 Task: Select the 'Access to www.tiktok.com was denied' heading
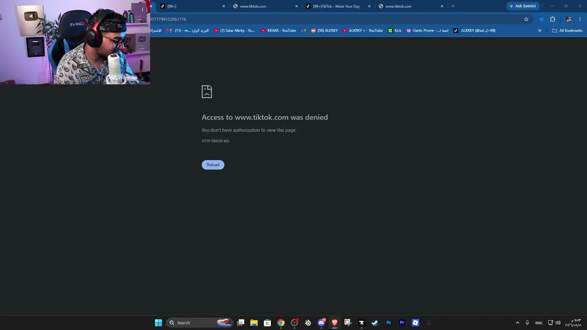265,117
